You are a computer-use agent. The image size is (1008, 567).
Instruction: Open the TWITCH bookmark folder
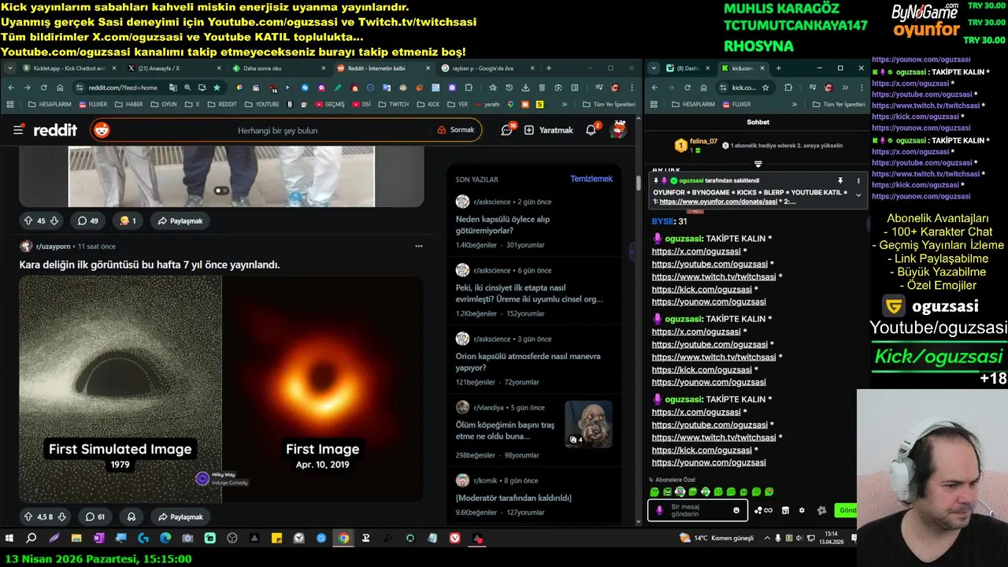(394, 104)
